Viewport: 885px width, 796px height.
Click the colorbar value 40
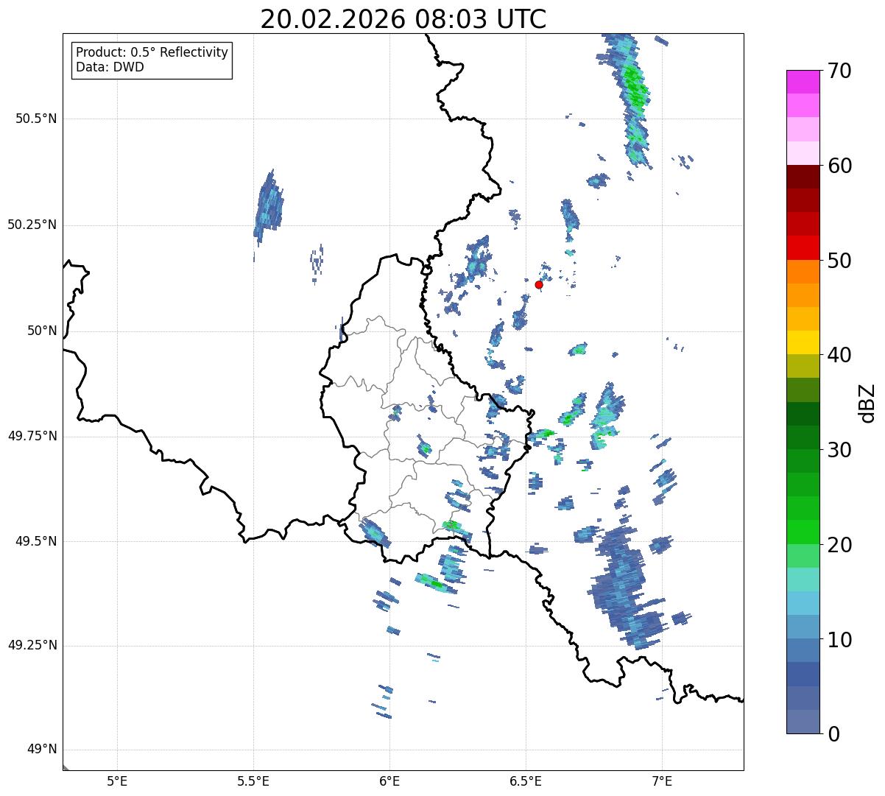[x=839, y=355]
